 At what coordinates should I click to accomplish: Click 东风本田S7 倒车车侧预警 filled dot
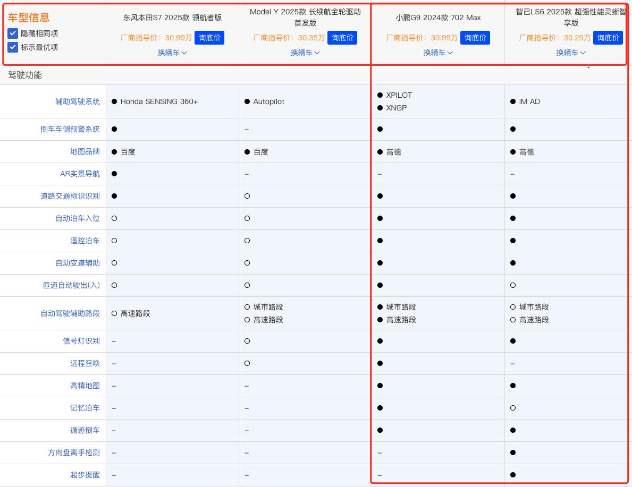[114, 129]
